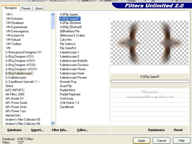Screen dimensions: 192x144
Task: Open the About tab
Action: (39, 8)
